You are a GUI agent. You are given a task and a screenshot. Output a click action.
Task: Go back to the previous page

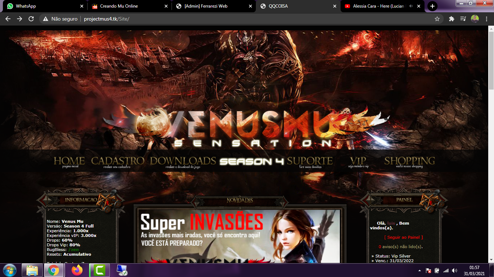tap(8, 19)
